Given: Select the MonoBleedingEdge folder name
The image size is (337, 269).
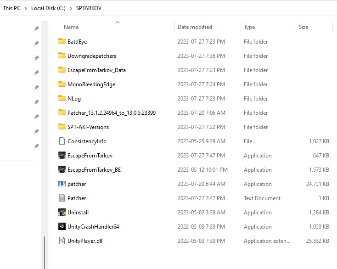Looking at the screenshot, I should coord(91,84).
